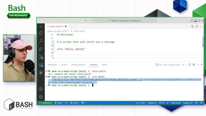The image size is (206, 116).
Task: Switch to the DEBUG CONSOLE tab
Action: (79, 65)
